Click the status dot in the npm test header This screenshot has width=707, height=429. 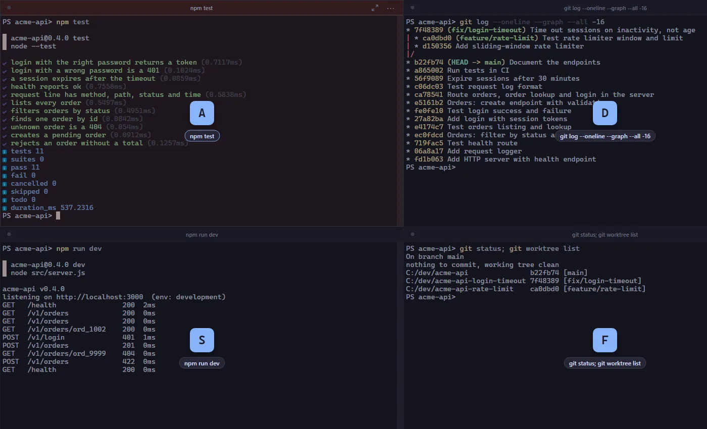point(9,8)
